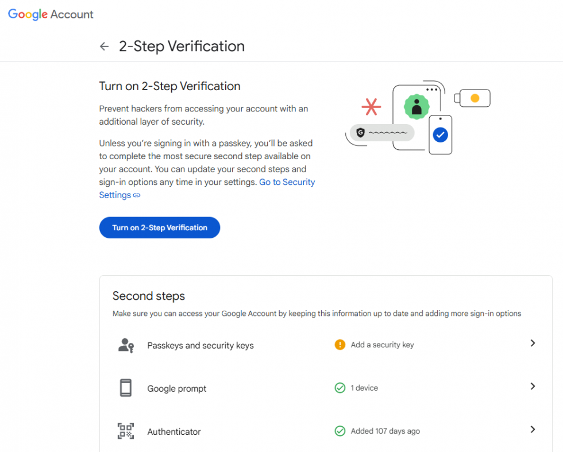Click green checkmark next to 1 device
The height and width of the screenshot is (452, 563).
(x=340, y=388)
